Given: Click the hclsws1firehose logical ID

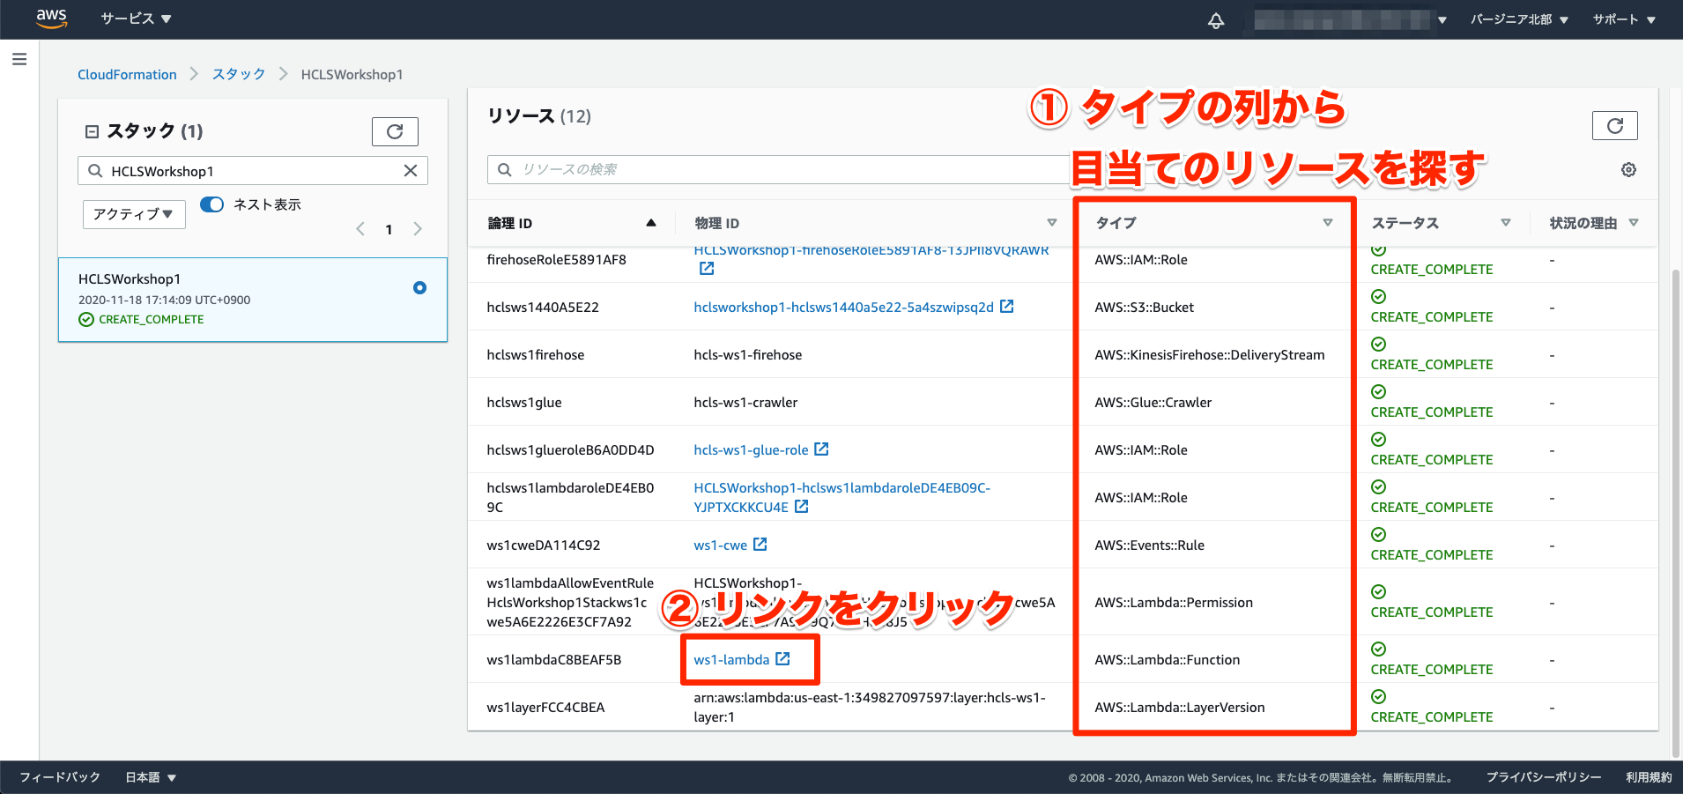Looking at the screenshot, I should [535, 355].
